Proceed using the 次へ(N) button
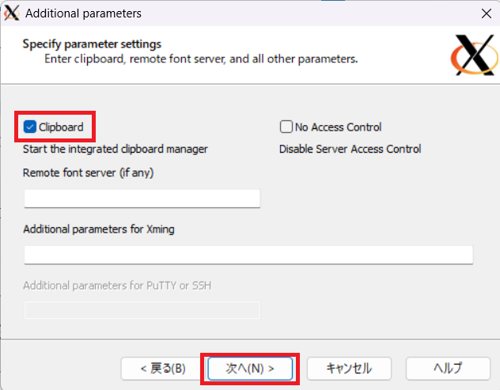 pos(250,368)
